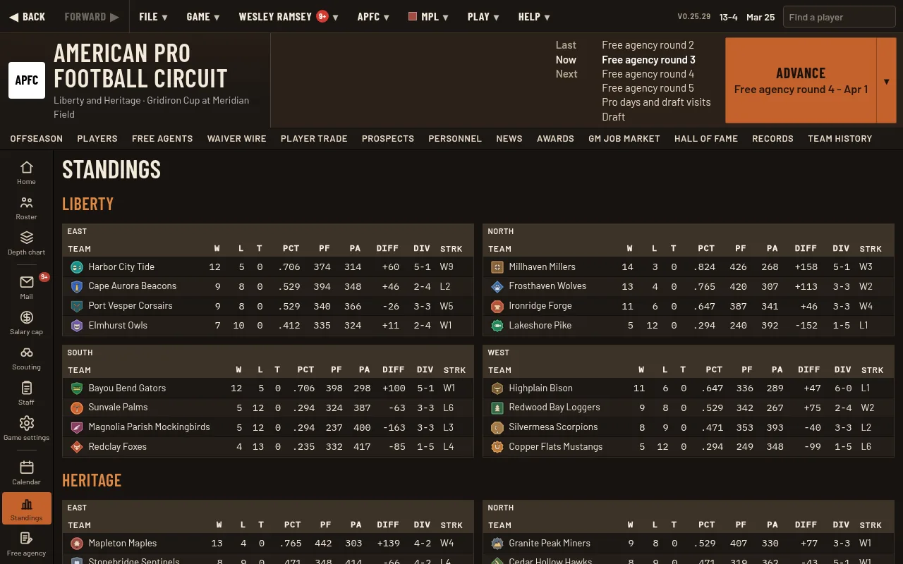Click the Find a player search field
903x564 pixels.
click(x=839, y=17)
